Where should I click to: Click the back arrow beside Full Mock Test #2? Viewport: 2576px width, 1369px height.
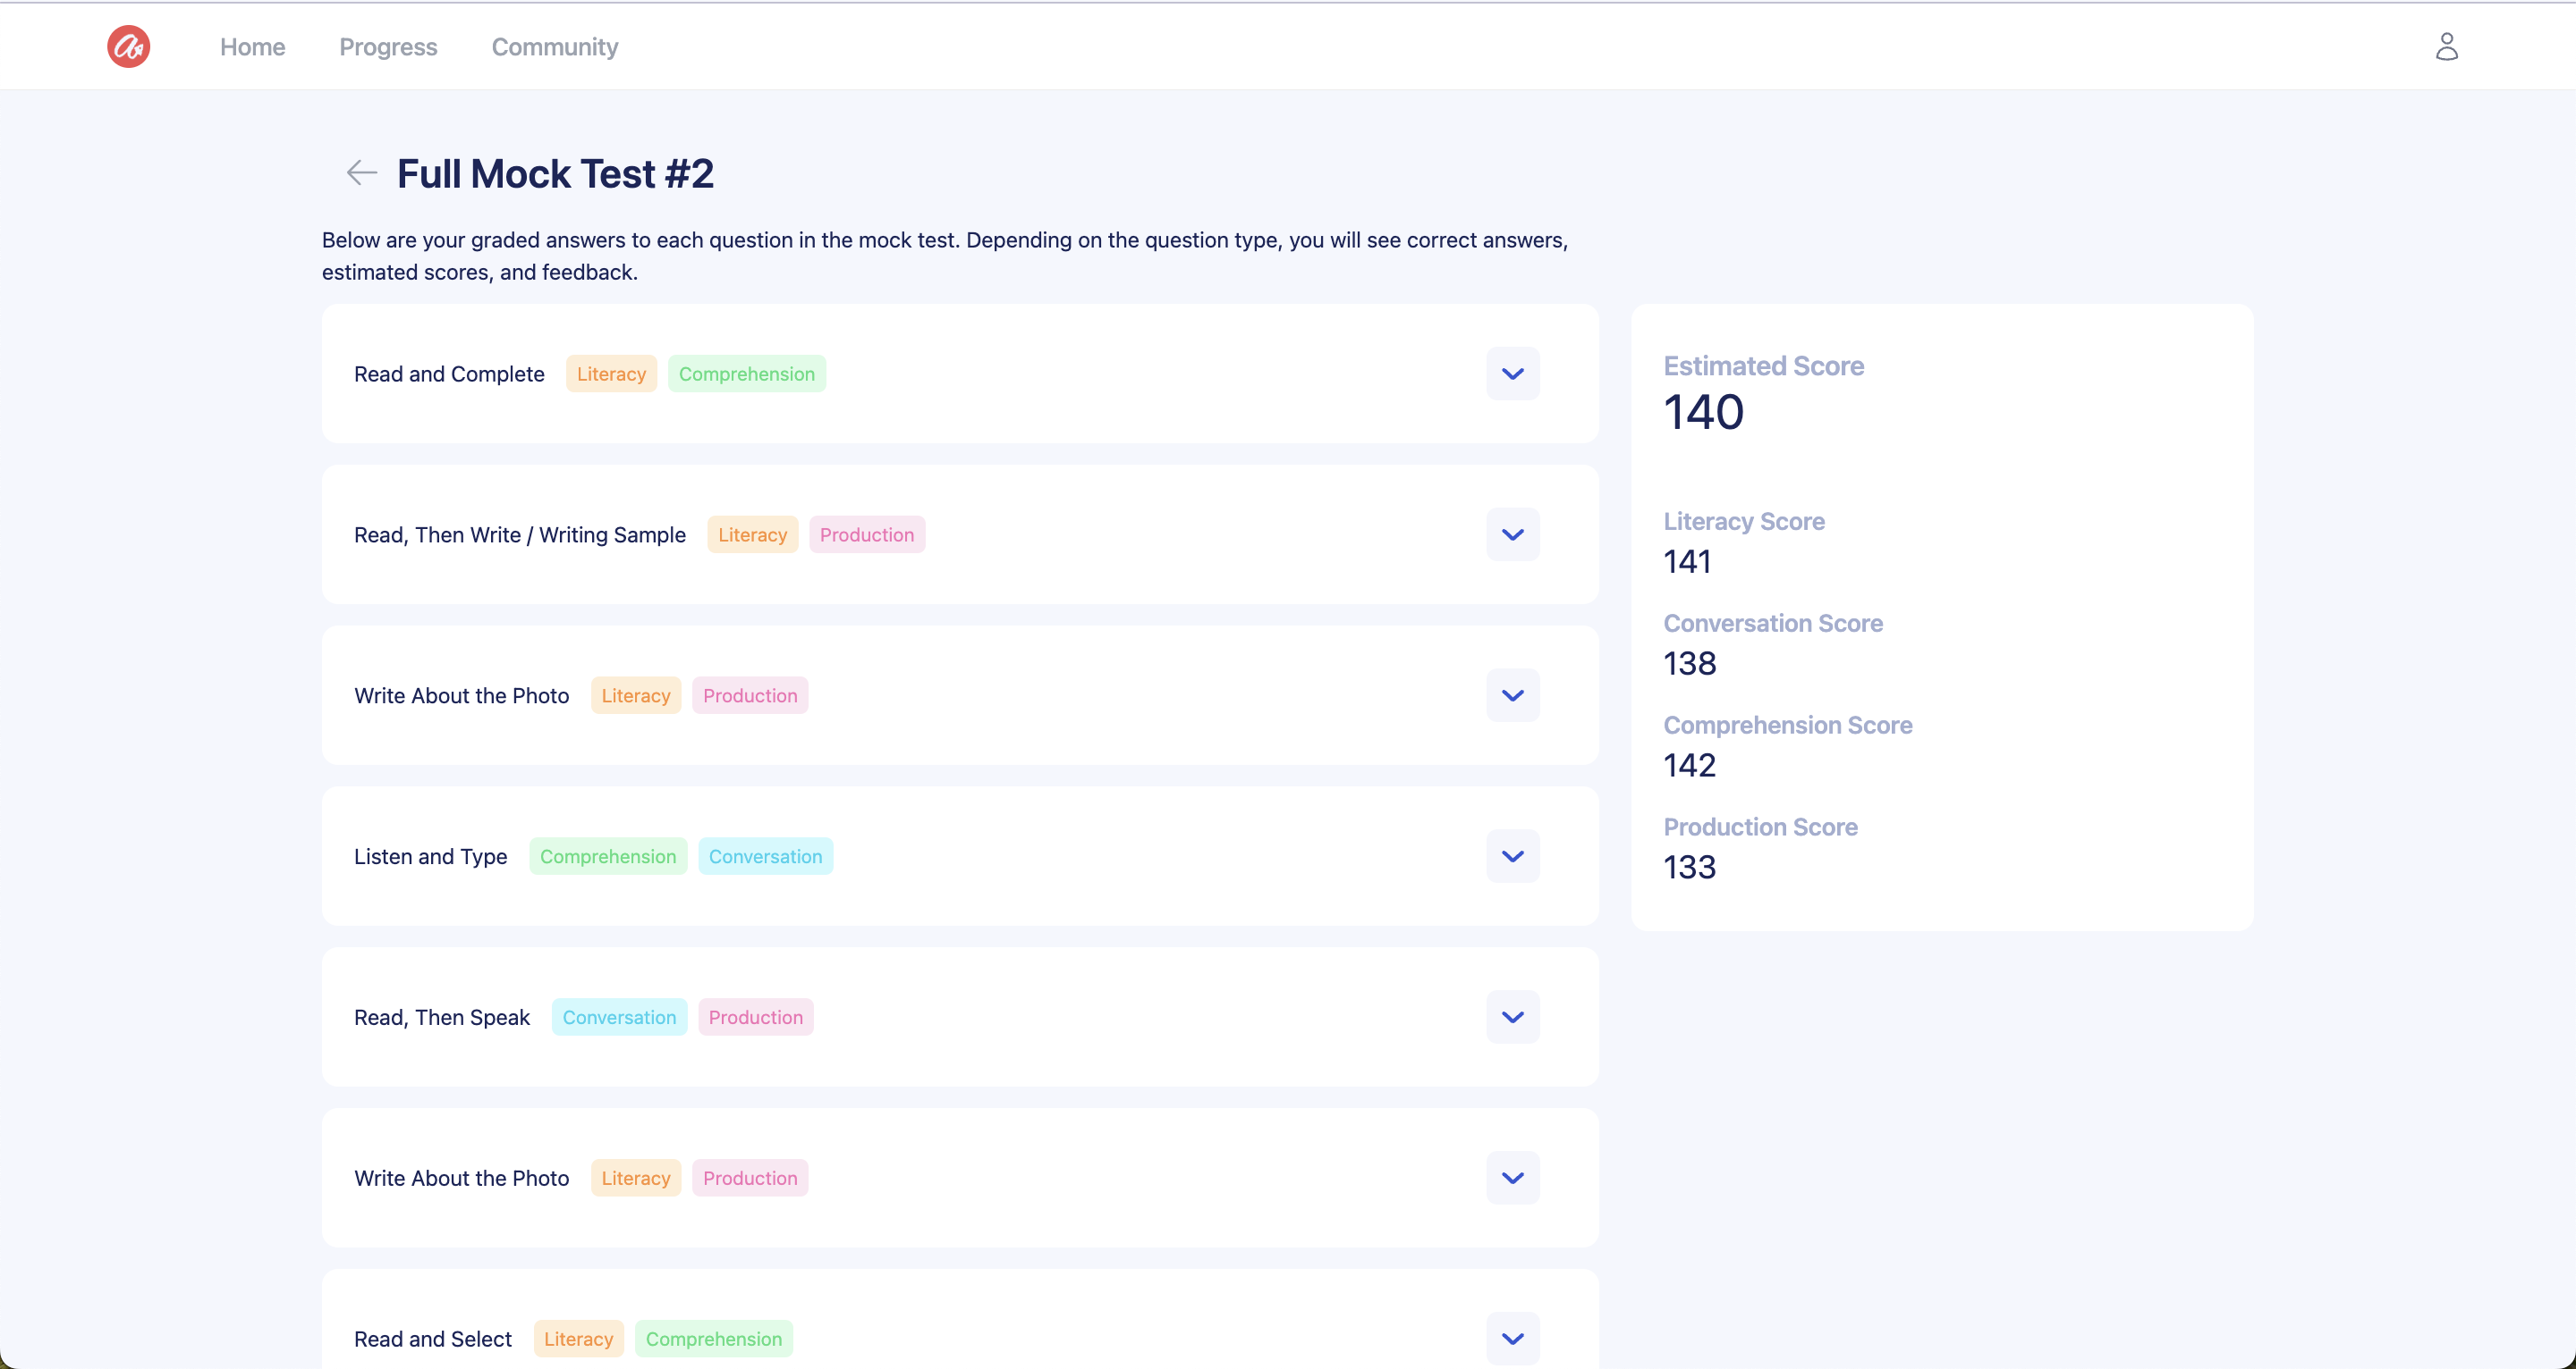coord(361,172)
